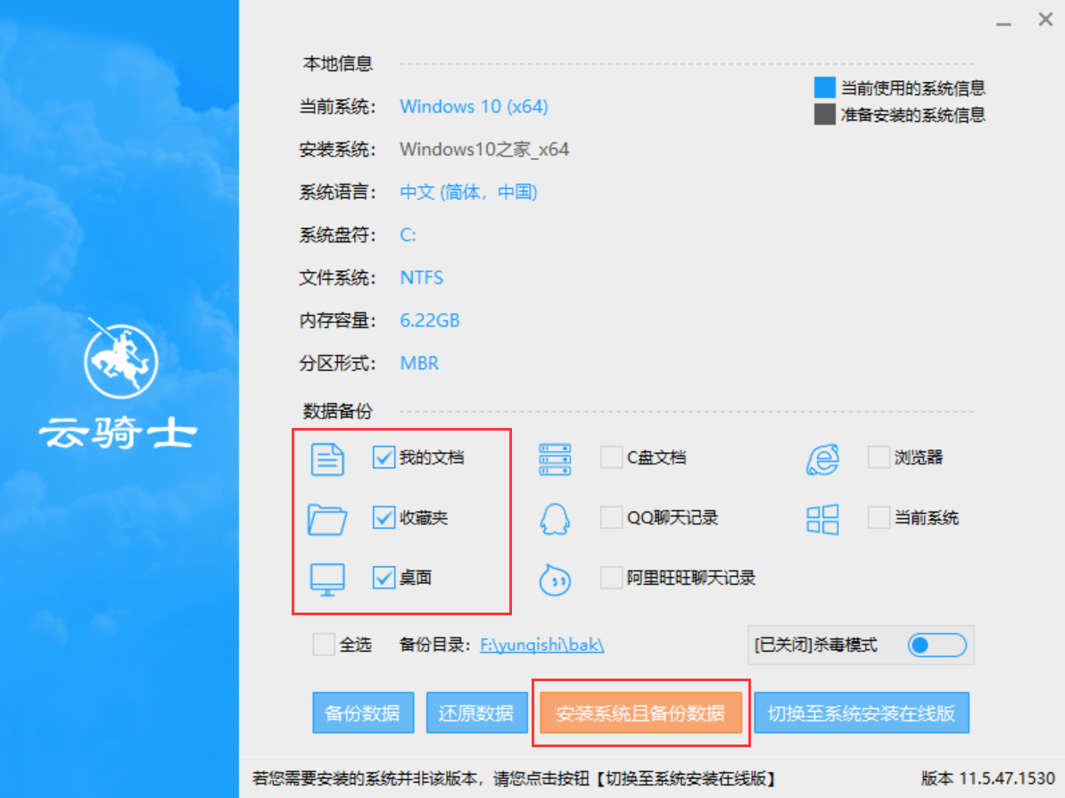Click the AliWangWang (阿里旺旺) droplet icon
This screenshot has width=1065, height=798.
[554, 580]
